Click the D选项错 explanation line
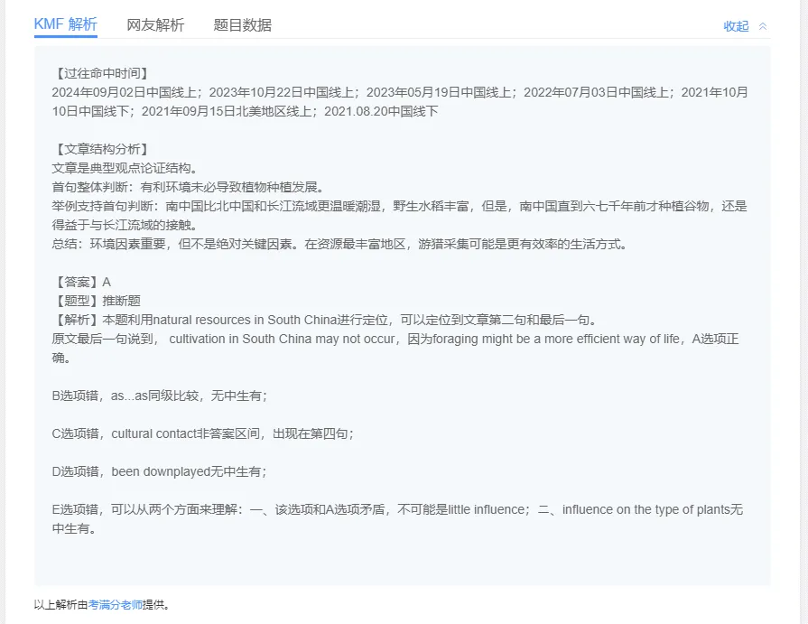 pos(160,471)
